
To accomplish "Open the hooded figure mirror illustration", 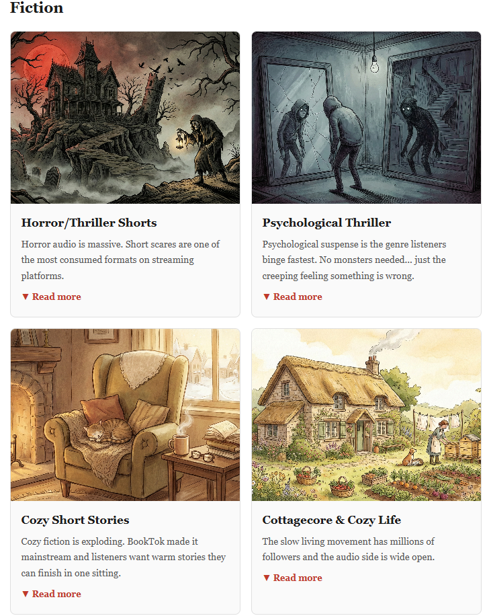I will pos(366,118).
